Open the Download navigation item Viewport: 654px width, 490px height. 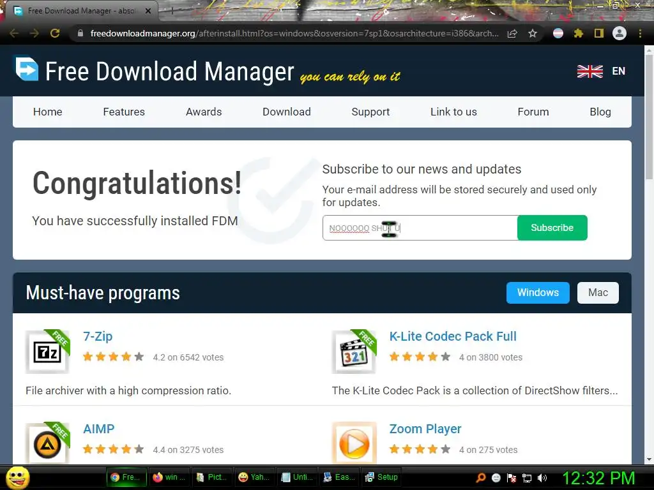pos(287,112)
